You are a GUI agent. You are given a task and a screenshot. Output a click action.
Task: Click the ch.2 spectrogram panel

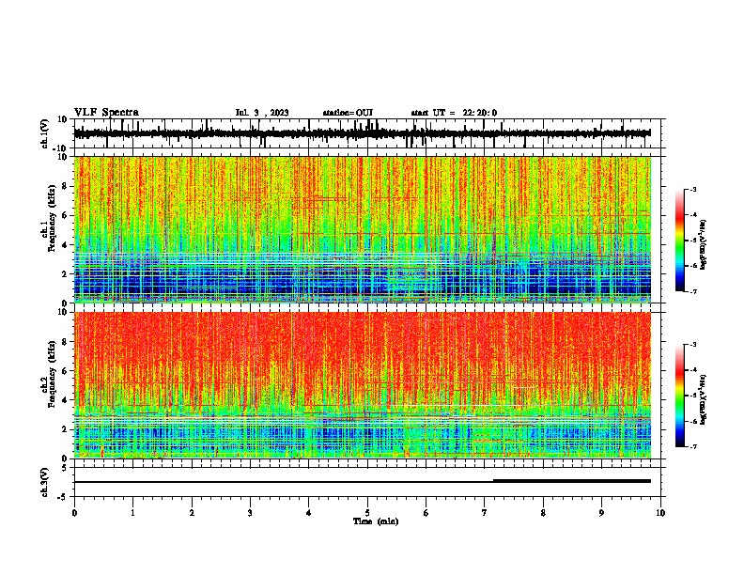tap(362, 385)
